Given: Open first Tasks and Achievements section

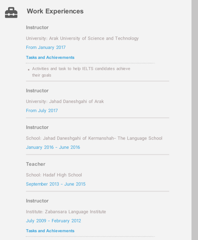Looking at the screenshot, I should [x=50, y=57].
